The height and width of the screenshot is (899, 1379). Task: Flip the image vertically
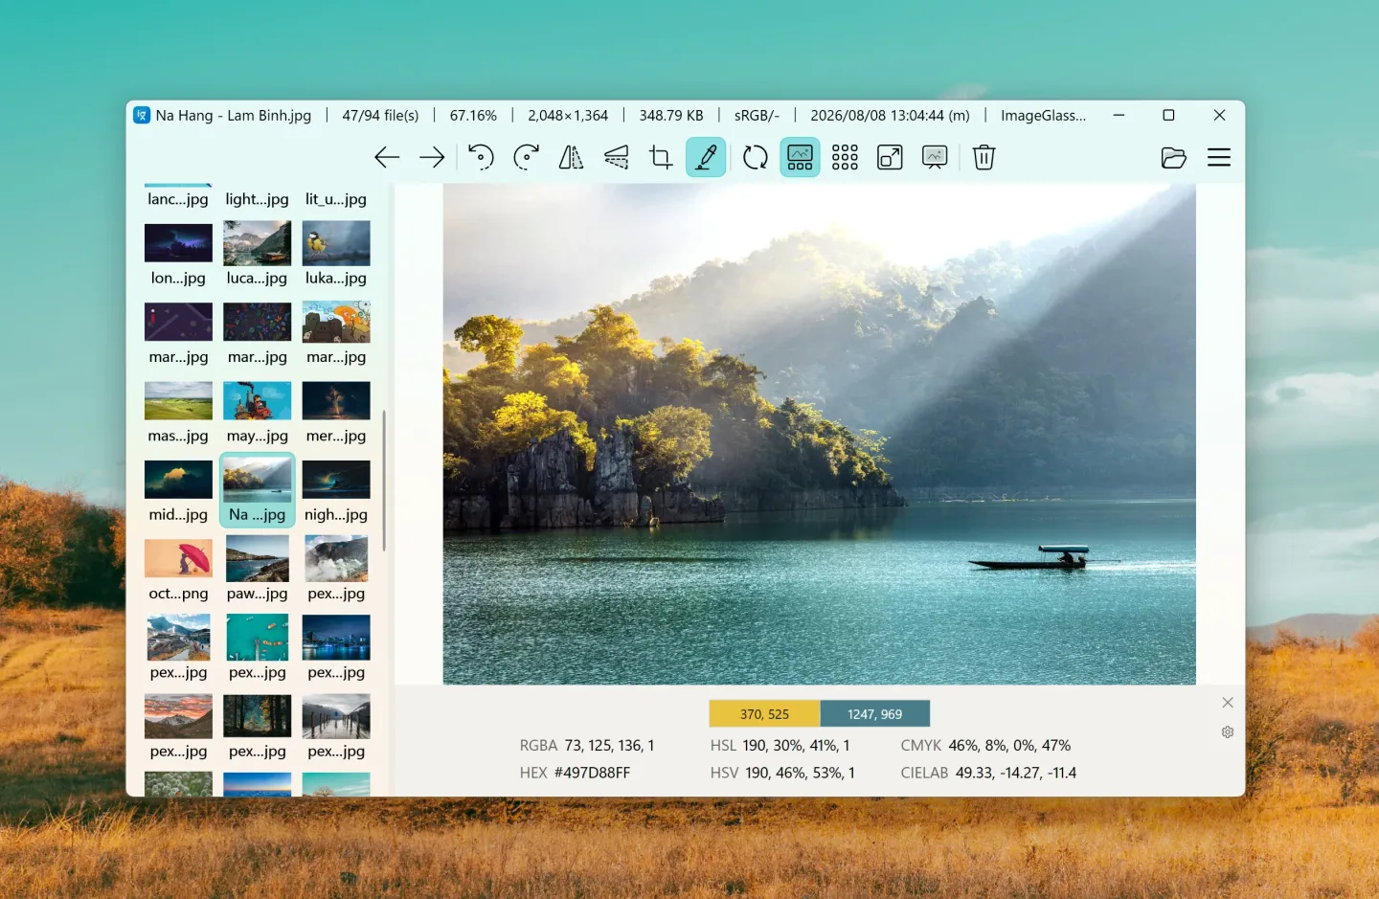[x=616, y=157]
